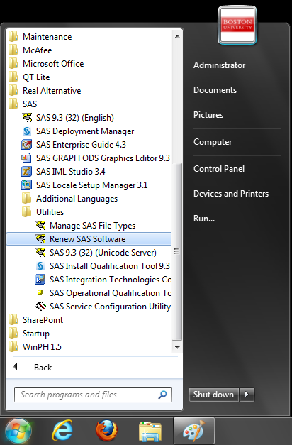The height and width of the screenshot is (445, 292).
Task: Open Firefox from the taskbar
Action: point(106,431)
